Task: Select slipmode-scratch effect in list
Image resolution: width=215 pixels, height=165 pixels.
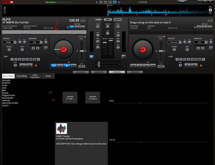Action: pos(10,103)
